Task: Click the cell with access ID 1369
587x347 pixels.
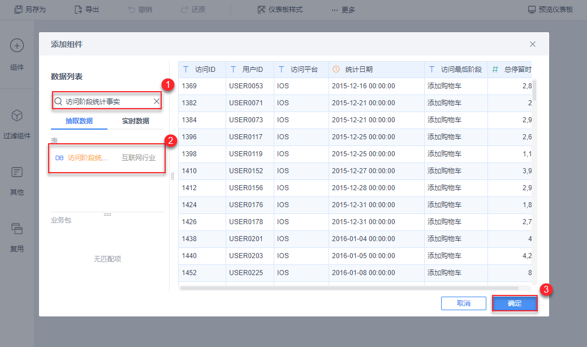Action: (x=202, y=86)
